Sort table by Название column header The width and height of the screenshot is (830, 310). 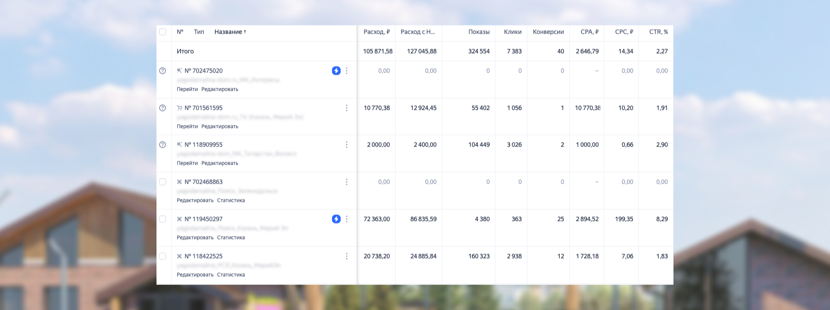(x=230, y=32)
